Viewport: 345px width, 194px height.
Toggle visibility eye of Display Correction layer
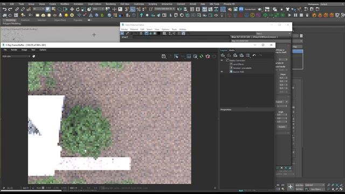coord(222,60)
